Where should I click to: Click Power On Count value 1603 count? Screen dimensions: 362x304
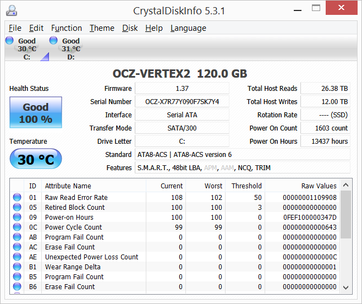[325, 128]
